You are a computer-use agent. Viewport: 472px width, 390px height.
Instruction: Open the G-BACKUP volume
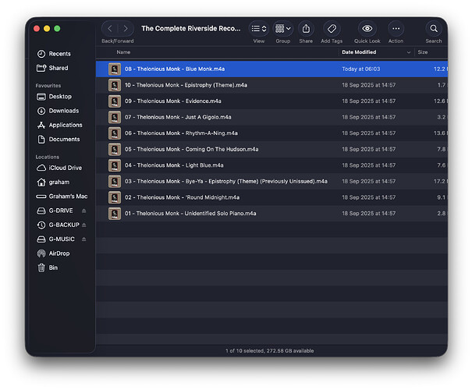pos(58,225)
